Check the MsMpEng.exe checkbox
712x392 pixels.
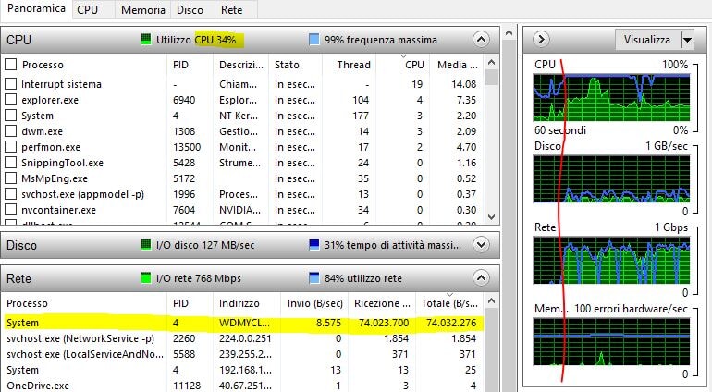tap(10, 178)
